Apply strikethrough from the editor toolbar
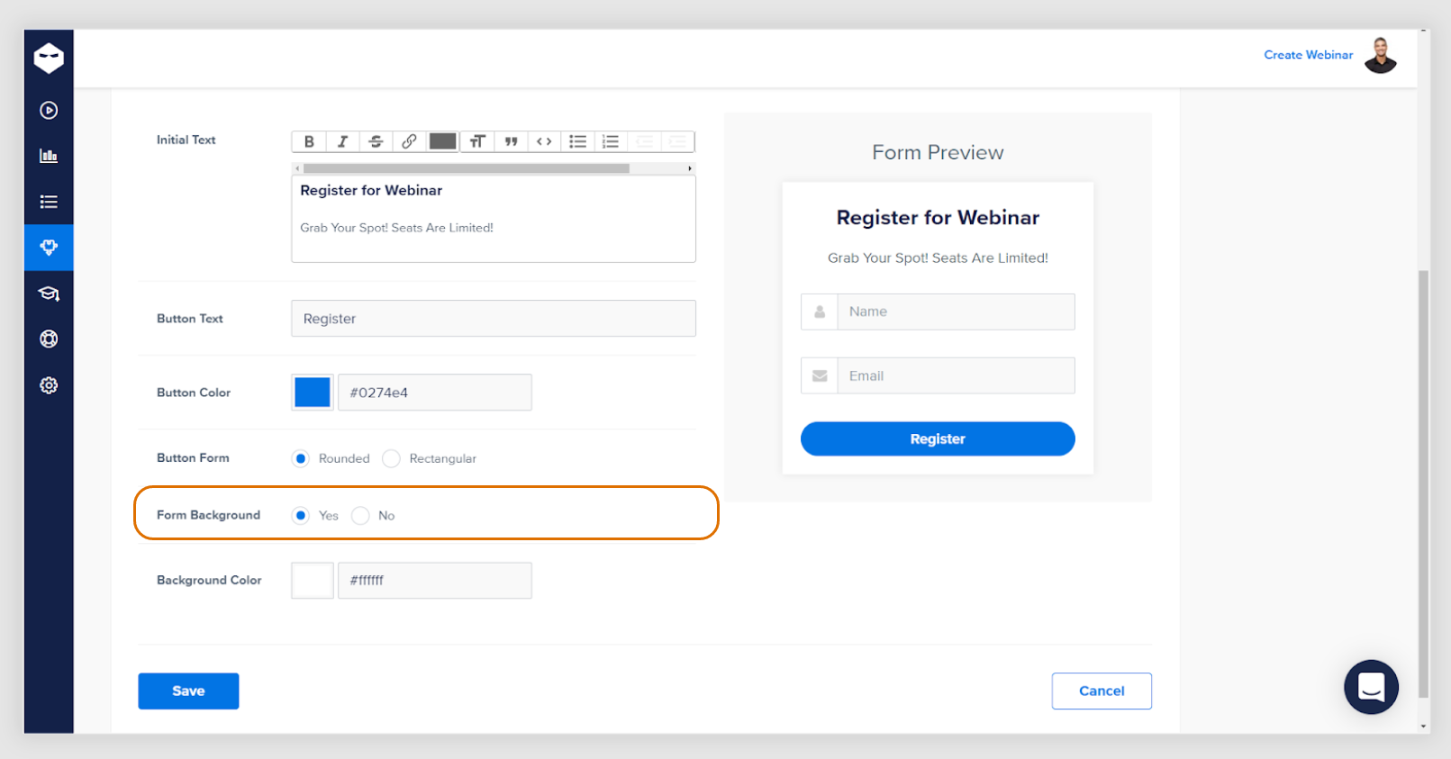Screen dimensions: 1451x759 pos(376,141)
